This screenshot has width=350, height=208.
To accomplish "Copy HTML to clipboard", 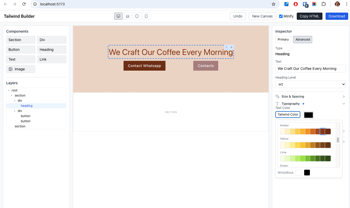I will 309,16.
